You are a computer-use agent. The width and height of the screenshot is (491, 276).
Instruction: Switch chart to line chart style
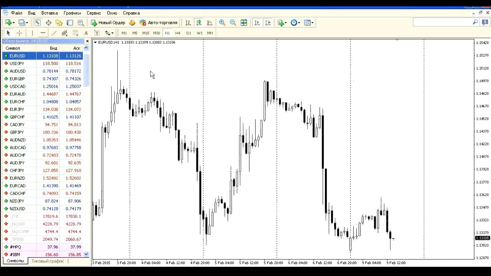[209, 23]
